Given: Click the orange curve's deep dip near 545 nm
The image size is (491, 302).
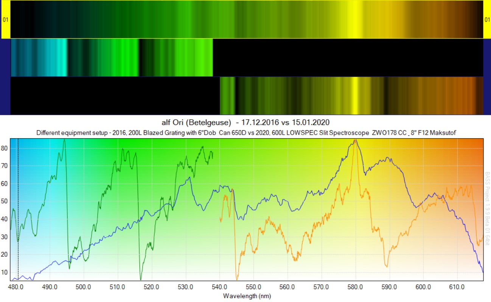Looking at the screenshot, I should pyautogui.click(x=237, y=279).
